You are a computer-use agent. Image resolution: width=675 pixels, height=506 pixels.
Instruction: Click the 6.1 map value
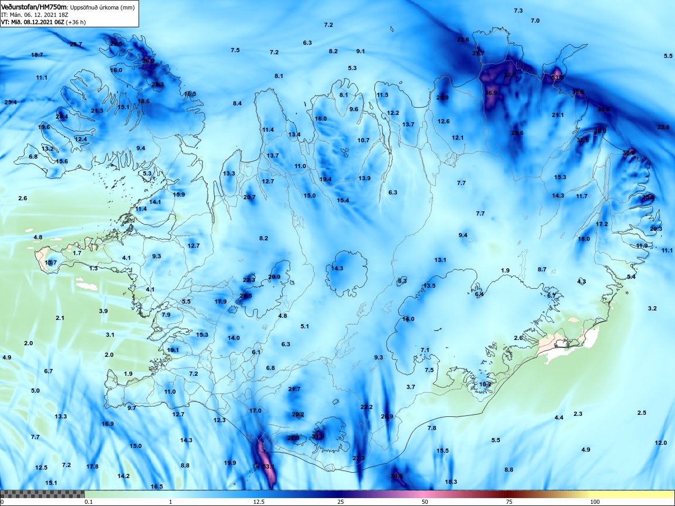[x=256, y=352]
